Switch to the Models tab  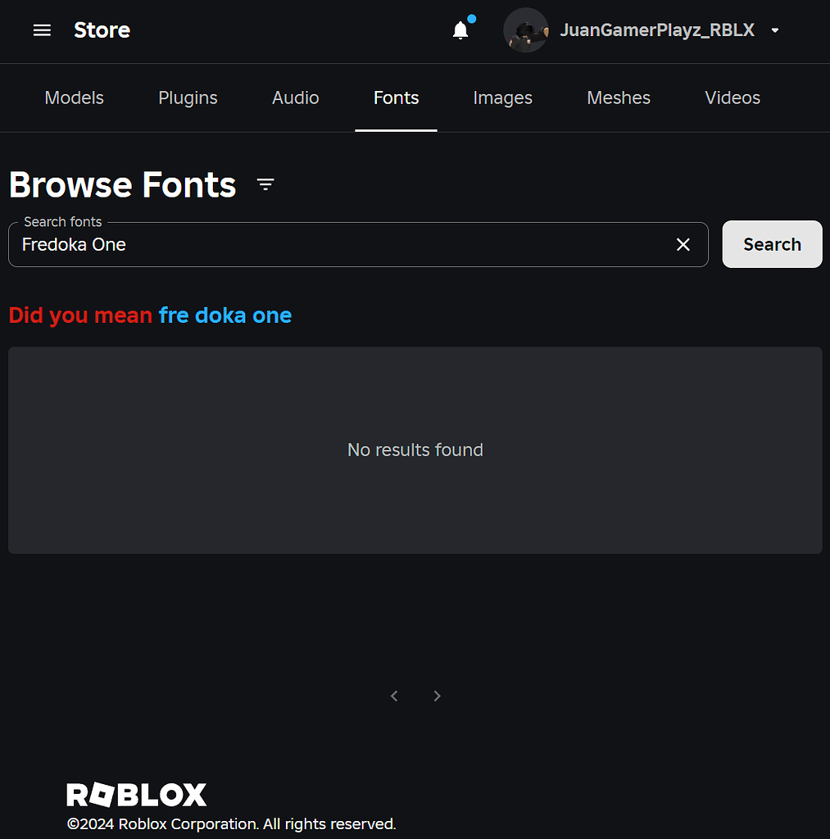74,98
